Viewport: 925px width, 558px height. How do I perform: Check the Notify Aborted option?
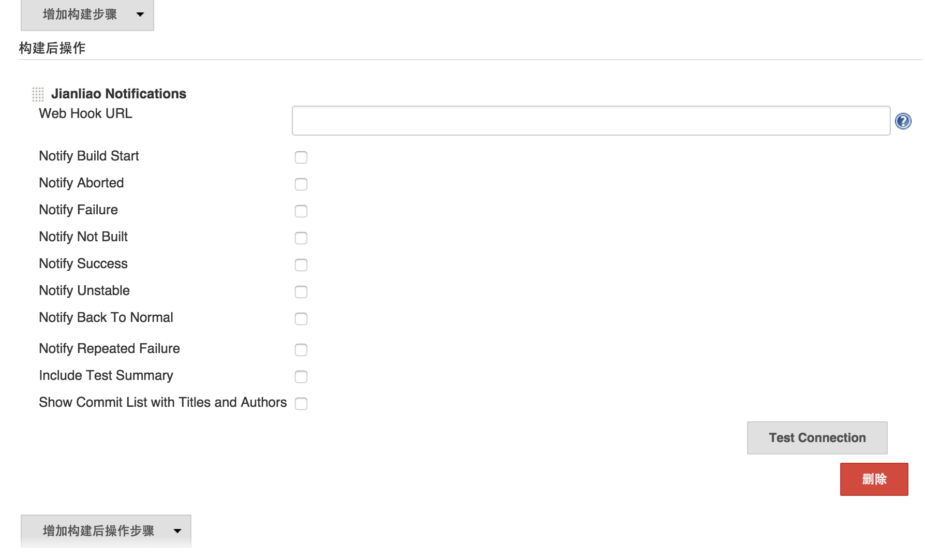coord(301,184)
